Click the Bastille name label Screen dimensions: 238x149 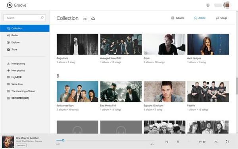pos(191,106)
